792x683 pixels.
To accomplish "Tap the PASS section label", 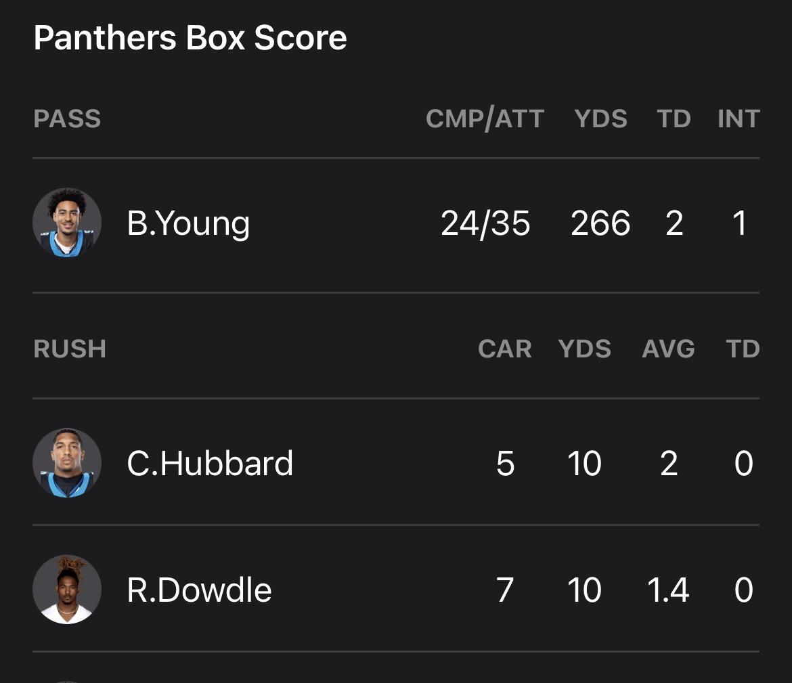I will (x=67, y=119).
